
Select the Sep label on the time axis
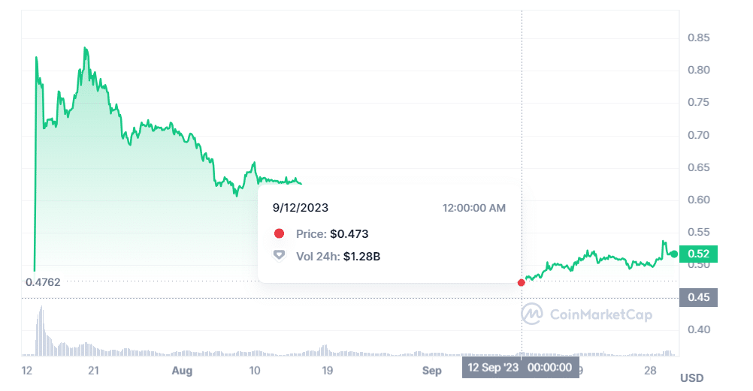tap(431, 371)
